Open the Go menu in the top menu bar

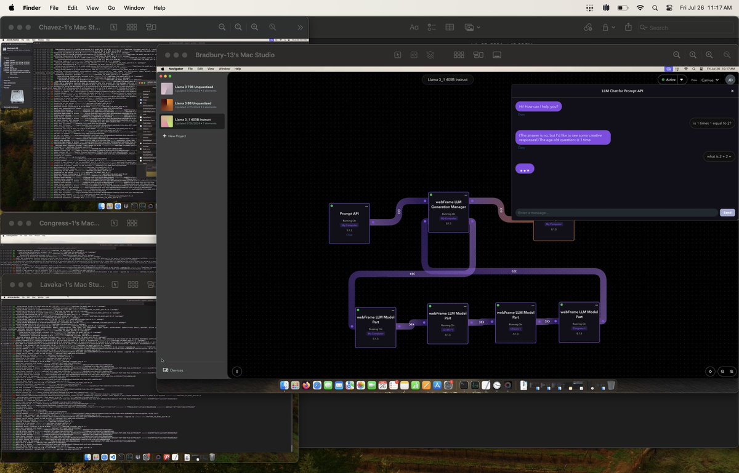111,8
